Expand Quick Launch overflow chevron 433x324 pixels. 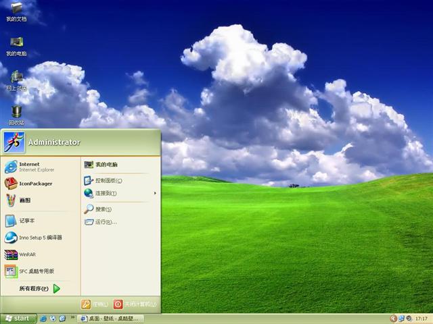pos(72,317)
